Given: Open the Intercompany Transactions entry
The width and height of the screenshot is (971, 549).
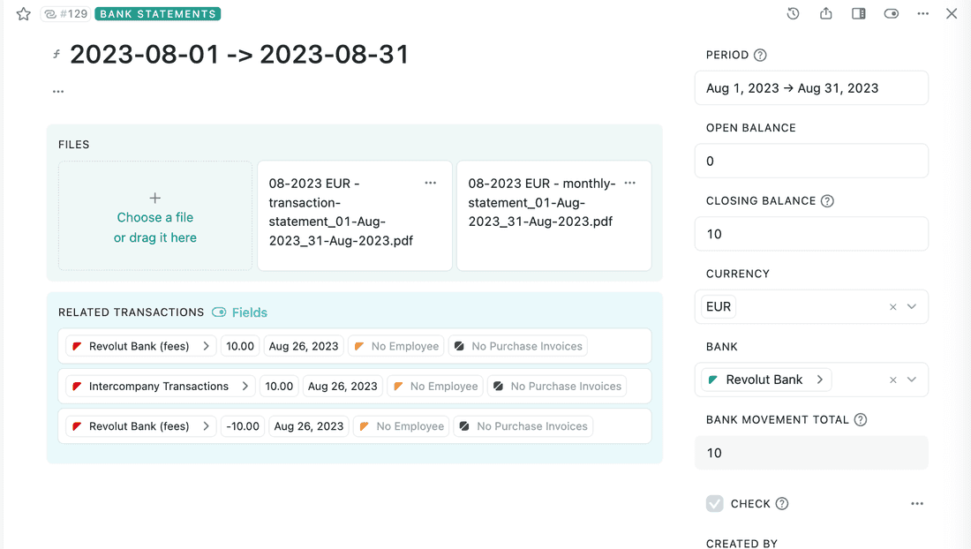Looking at the screenshot, I should coord(161,387).
